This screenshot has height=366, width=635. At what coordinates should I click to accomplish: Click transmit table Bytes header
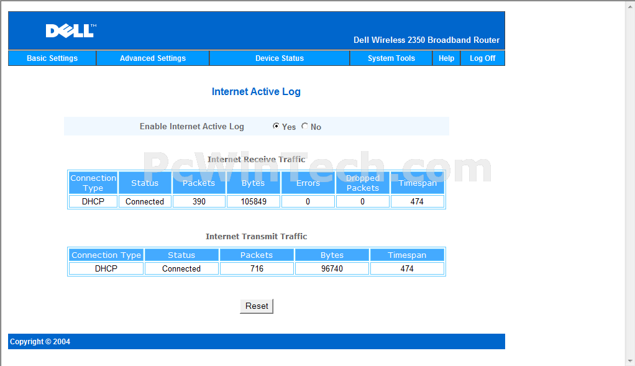[332, 255]
